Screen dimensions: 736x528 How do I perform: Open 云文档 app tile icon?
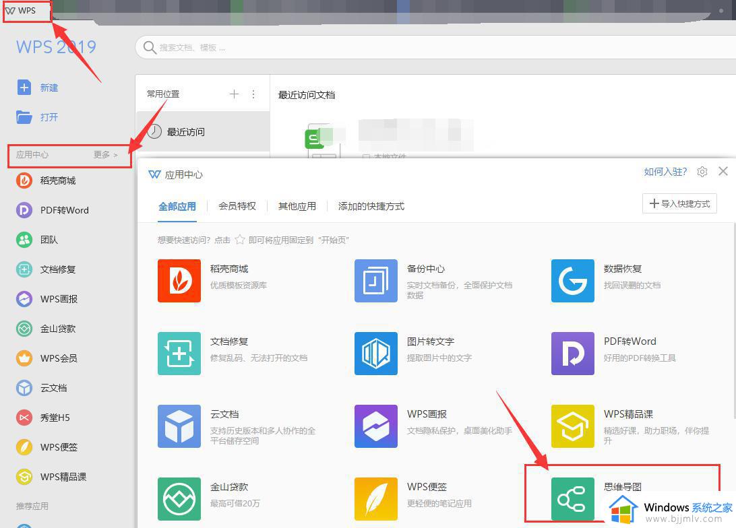point(179,426)
